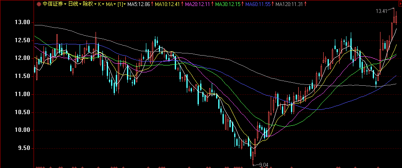Click the 10.50 price axis label

(22, 112)
